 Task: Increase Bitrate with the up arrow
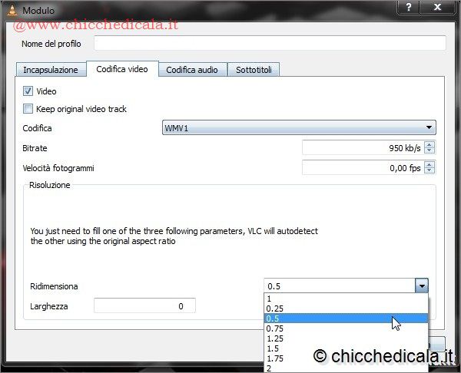click(x=429, y=144)
